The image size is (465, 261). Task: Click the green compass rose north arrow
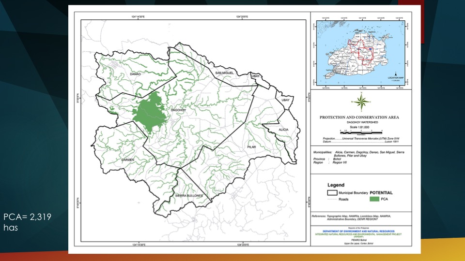[361, 102]
